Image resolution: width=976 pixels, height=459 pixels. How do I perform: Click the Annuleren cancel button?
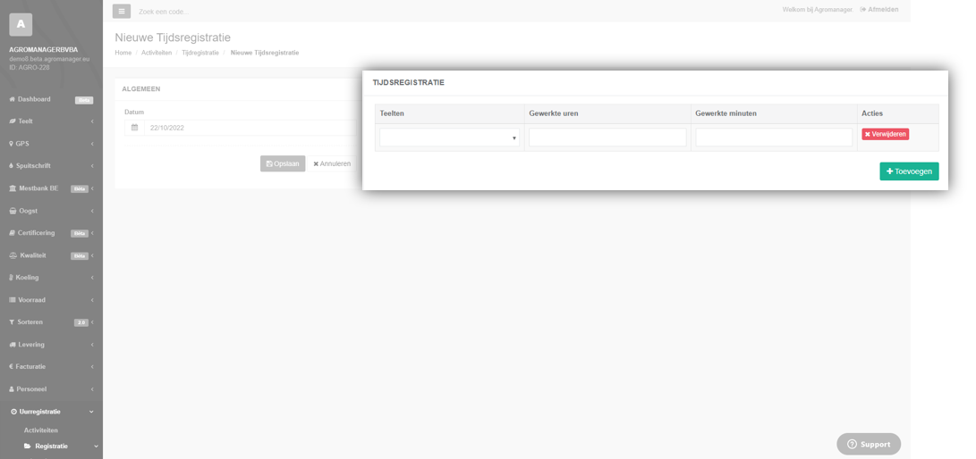332,164
